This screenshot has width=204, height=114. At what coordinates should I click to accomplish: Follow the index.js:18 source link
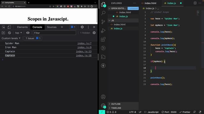pos(84,55)
